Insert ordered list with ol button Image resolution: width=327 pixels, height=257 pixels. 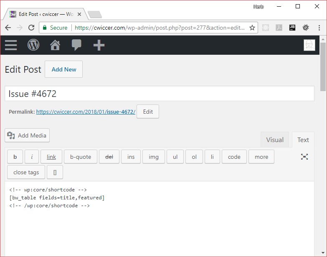click(194, 157)
